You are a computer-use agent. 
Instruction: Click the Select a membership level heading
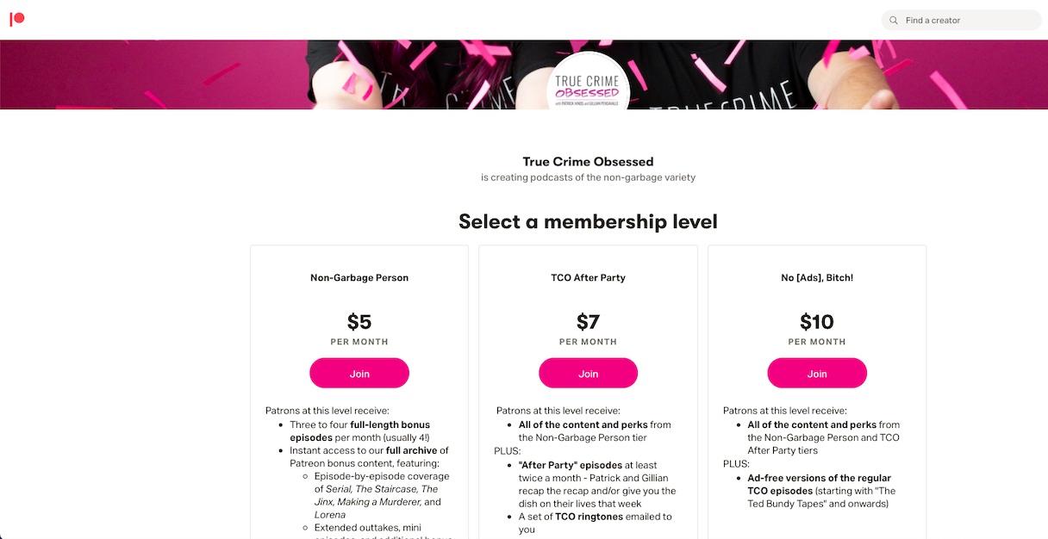pos(588,221)
